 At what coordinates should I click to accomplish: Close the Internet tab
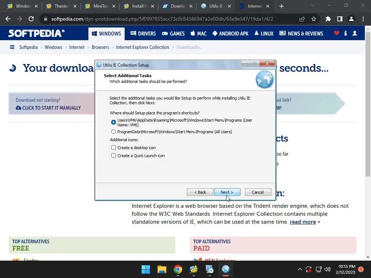click(268, 6)
